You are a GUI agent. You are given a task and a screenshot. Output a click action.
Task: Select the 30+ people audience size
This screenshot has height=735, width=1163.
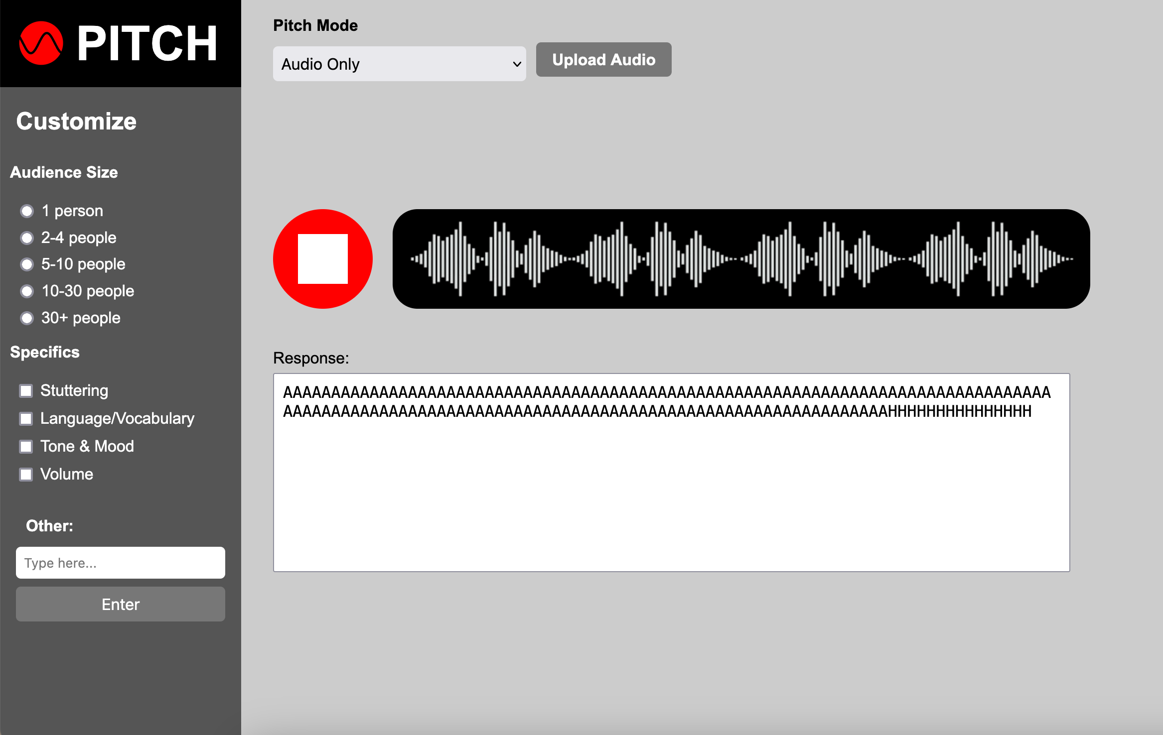[x=27, y=318]
